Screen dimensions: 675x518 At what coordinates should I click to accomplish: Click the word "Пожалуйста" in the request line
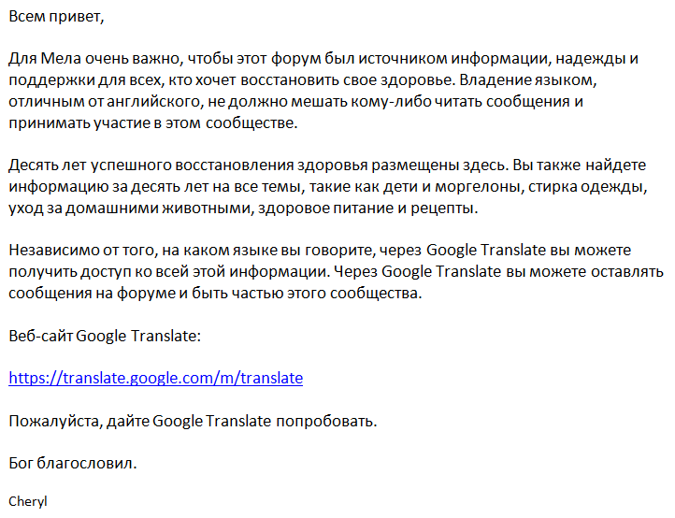[56, 421]
